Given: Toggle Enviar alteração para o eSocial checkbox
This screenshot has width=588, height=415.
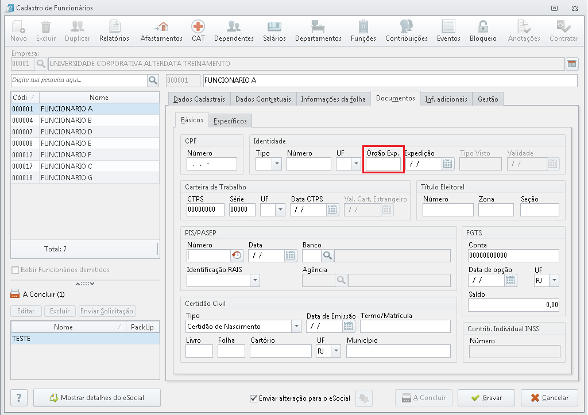Looking at the screenshot, I should click(x=253, y=398).
